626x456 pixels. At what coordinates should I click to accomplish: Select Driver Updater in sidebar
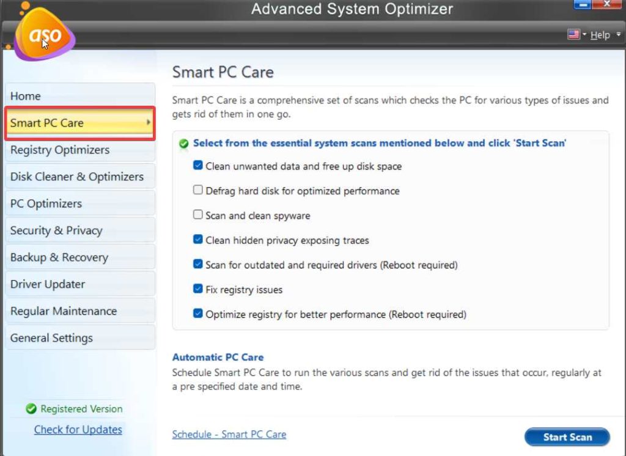(x=80, y=284)
